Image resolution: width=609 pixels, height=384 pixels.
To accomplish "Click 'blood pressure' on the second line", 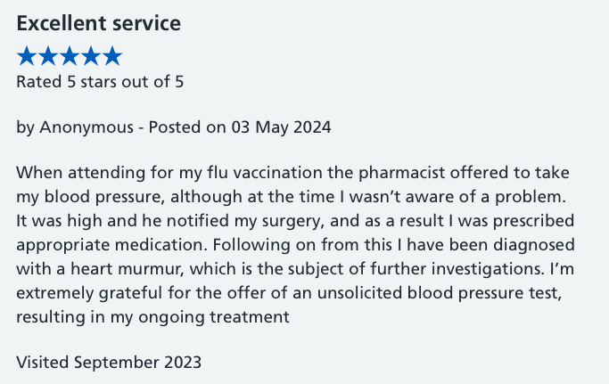I will coord(103,197).
